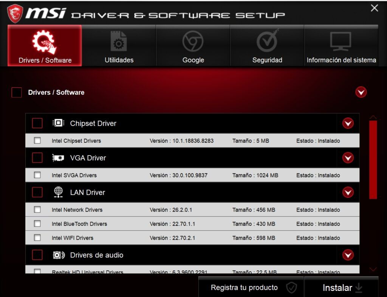Click the Estado : Instalado of Intel WIFI Drivers
The height and width of the screenshot is (297, 387).
(x=318, y=238)
